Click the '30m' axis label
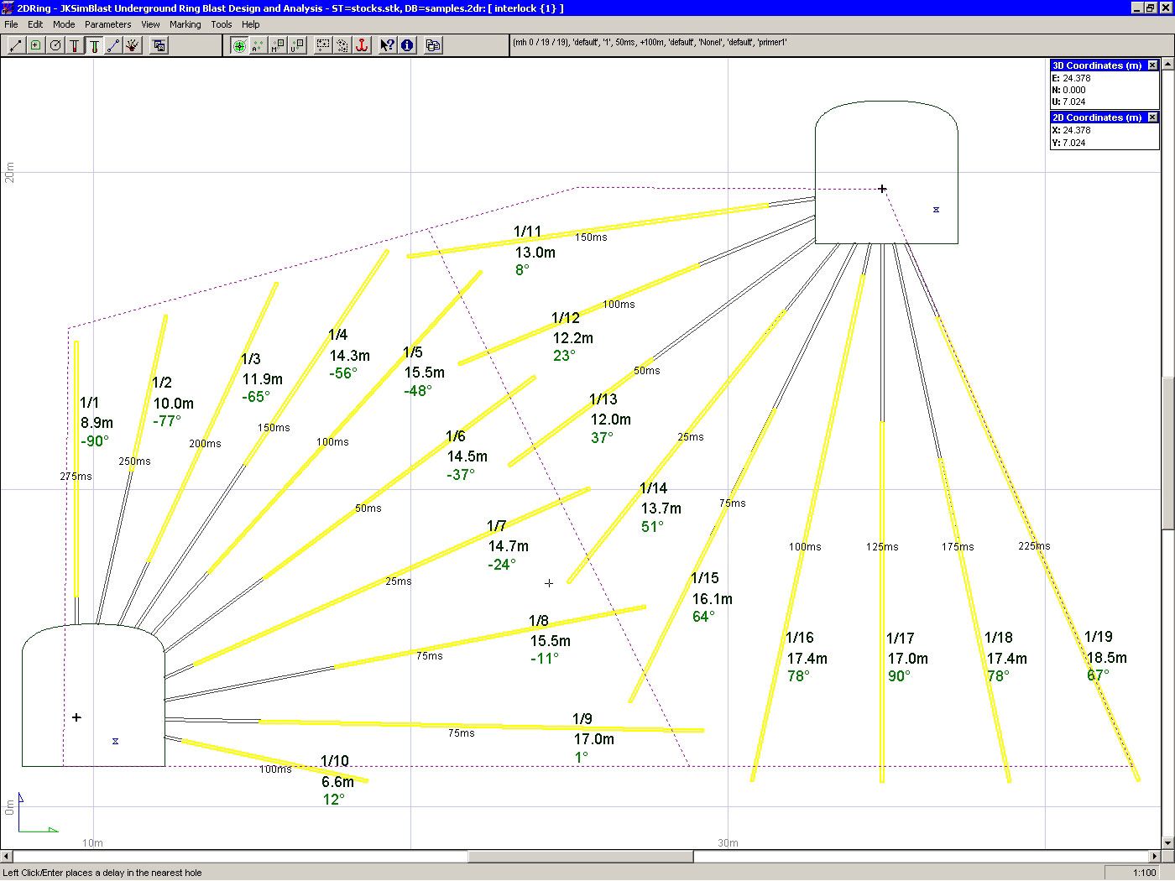Image resolution: width=1175 pixels, height=881 pixels. point(728,843)
